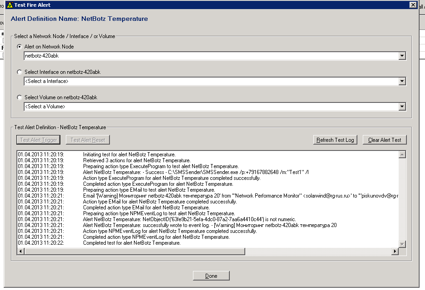The width and height of the screenshot is (425, 290).
Task: Click the log's scroll down arrow
Action: (x=402, y=244)
